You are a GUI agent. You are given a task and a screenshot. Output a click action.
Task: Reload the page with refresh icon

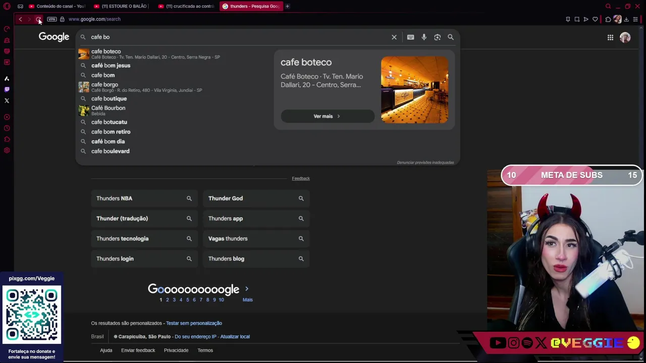(x=38, y=19)
